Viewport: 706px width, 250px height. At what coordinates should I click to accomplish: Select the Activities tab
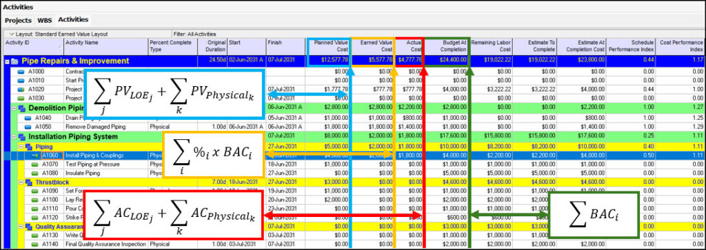(x=73, y=20)
